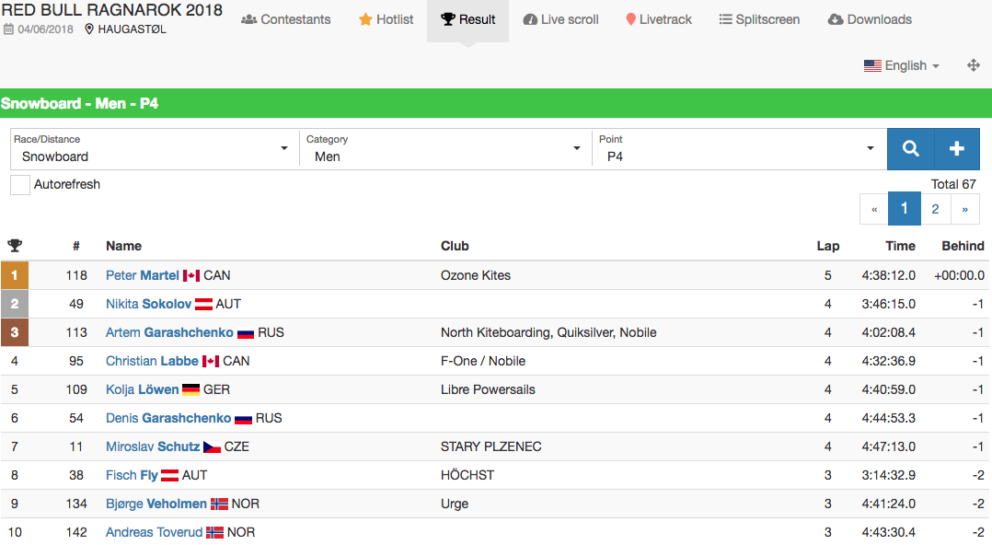Click Russia flag beside Denis Garashchenko

tap(244, 418)
